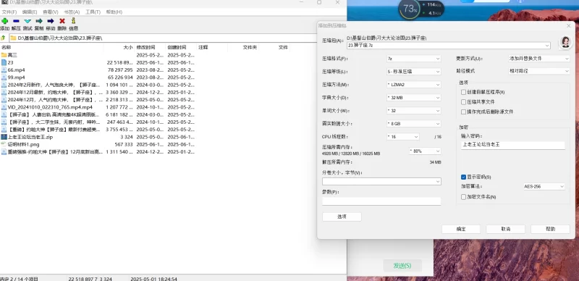Click the 帮助 button in the dialog
This screenshot has height=281, width=579.
550,229
